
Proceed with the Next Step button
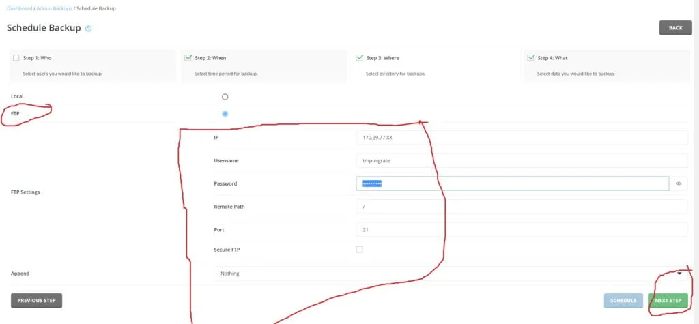(668, 301)
